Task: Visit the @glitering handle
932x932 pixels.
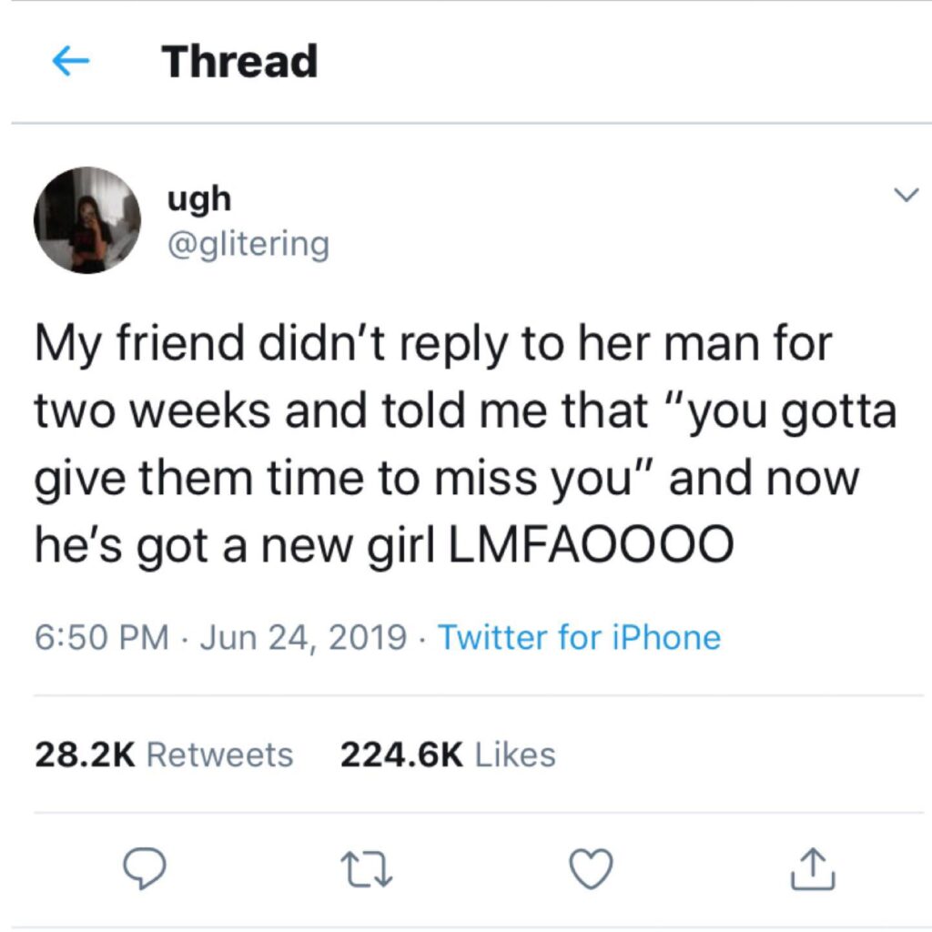Action: point(248,244)
